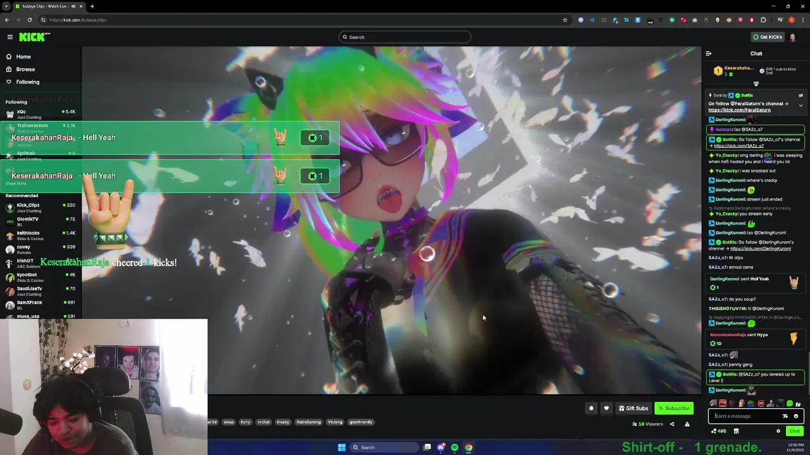Select the vrchat tag

point(264,422)
